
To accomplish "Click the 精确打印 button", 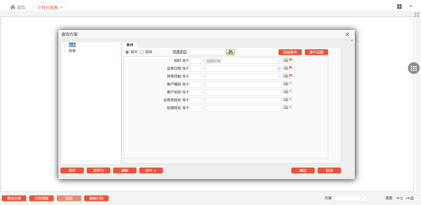I will tap(97, 198).
